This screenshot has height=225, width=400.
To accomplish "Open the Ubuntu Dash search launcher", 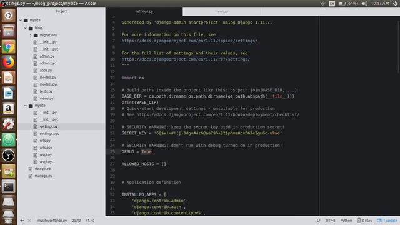I will [8, 16].
